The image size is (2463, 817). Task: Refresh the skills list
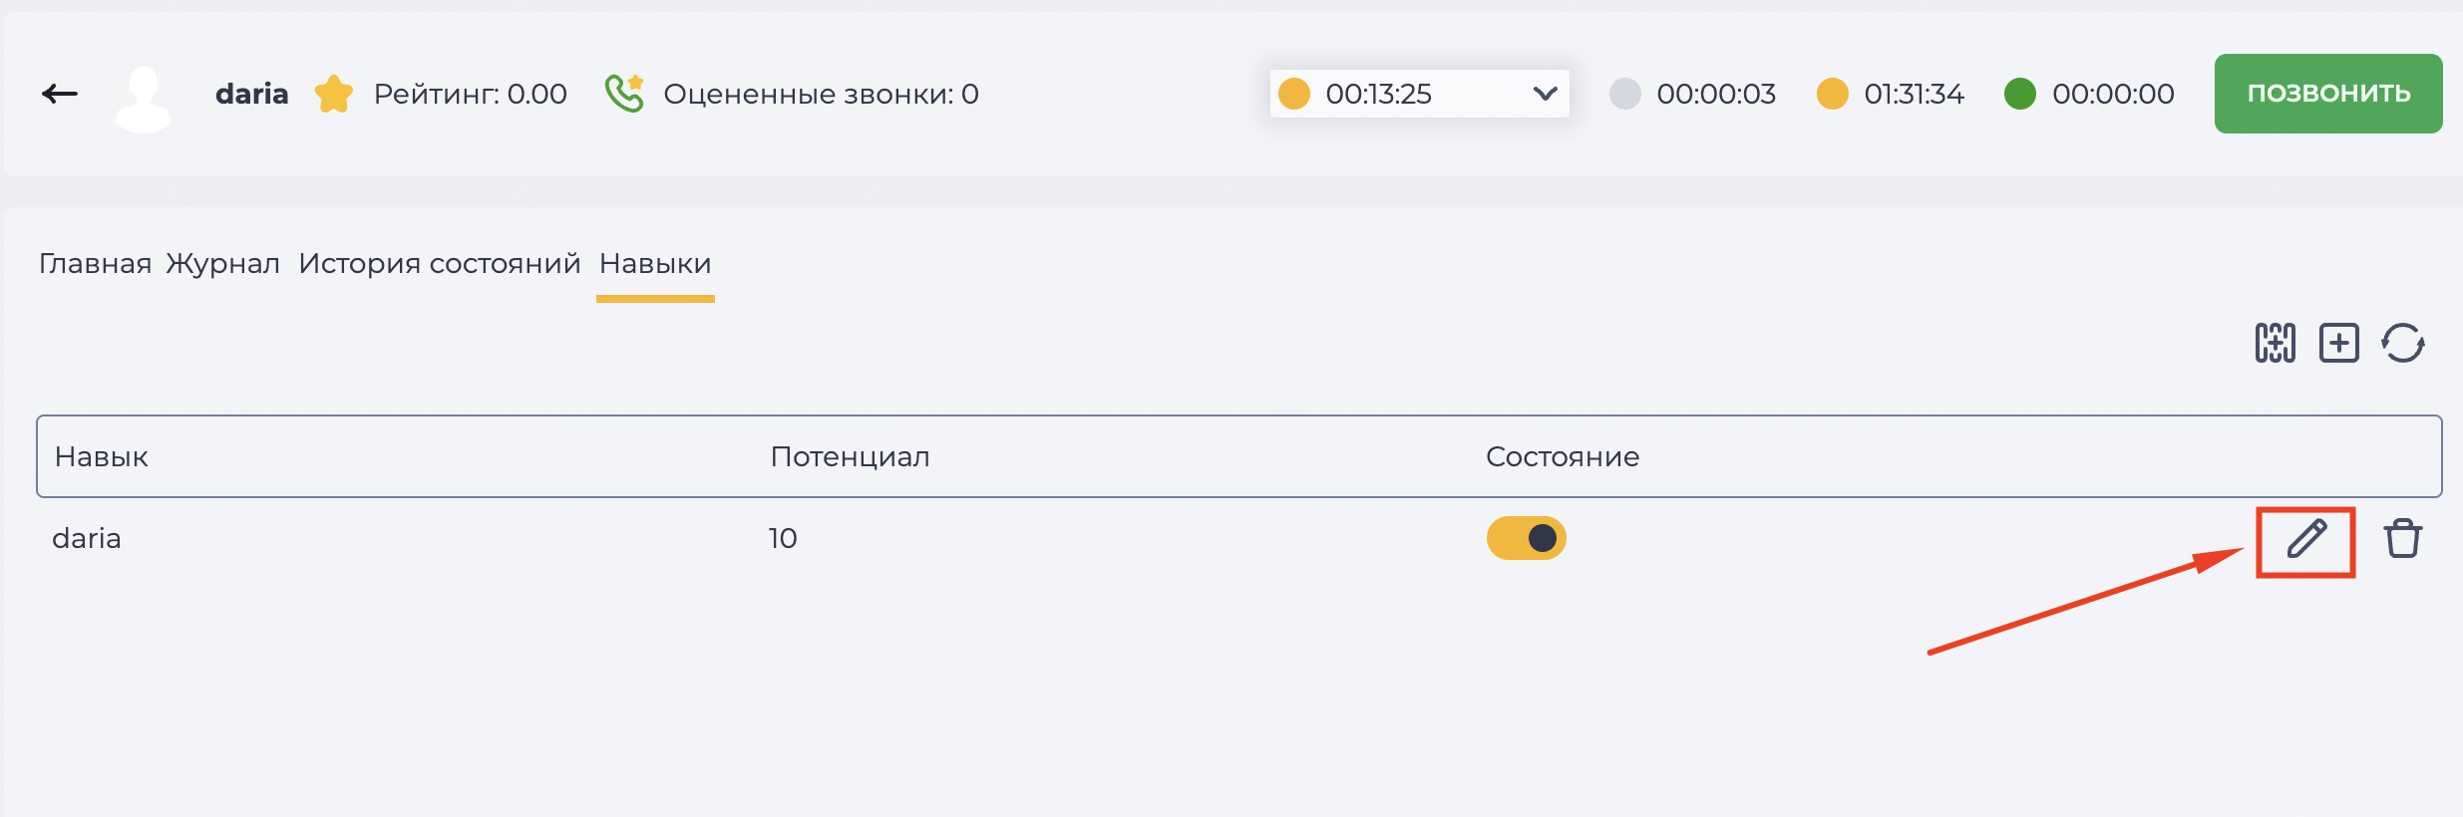click(2403, 343)
